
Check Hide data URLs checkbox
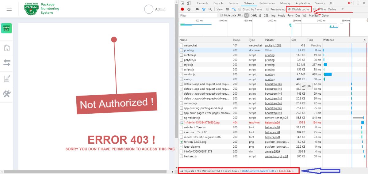pyautogui.click(x=221, y=15)
